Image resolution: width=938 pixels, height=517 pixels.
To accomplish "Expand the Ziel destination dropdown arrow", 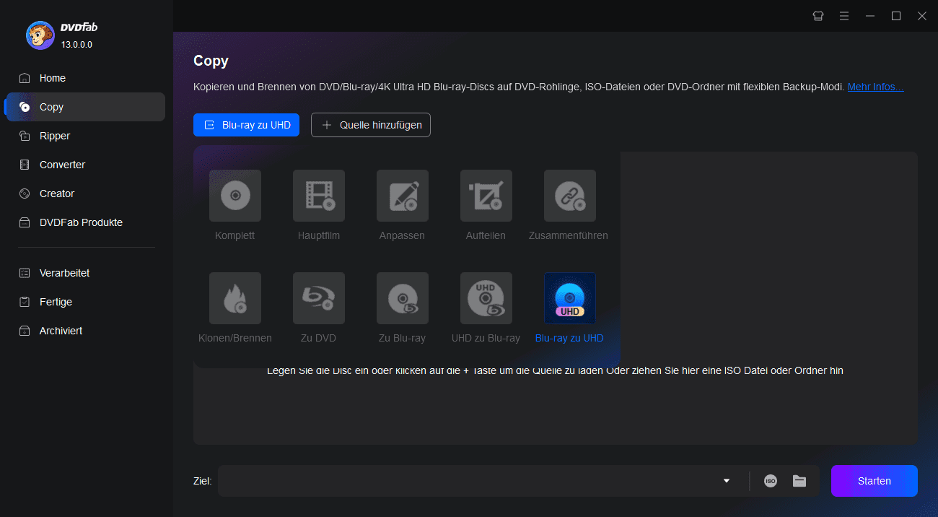I will [x=727, y=481].
